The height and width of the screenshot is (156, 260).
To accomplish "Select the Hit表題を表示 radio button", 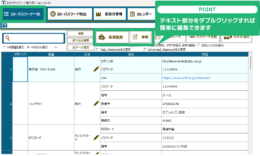I will coord(4,47).
